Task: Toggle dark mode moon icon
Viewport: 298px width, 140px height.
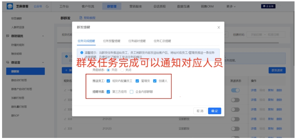Action: pos(47,7)
